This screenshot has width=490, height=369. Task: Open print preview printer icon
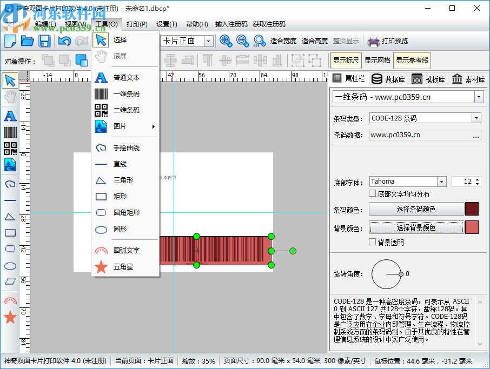(x=373, y=41)
